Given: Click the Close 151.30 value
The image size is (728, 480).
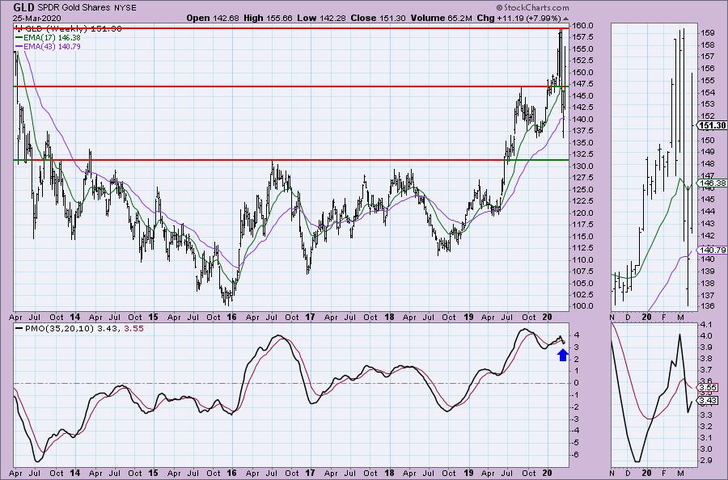Looking at the screenshot, I should (x=378, y=18).
